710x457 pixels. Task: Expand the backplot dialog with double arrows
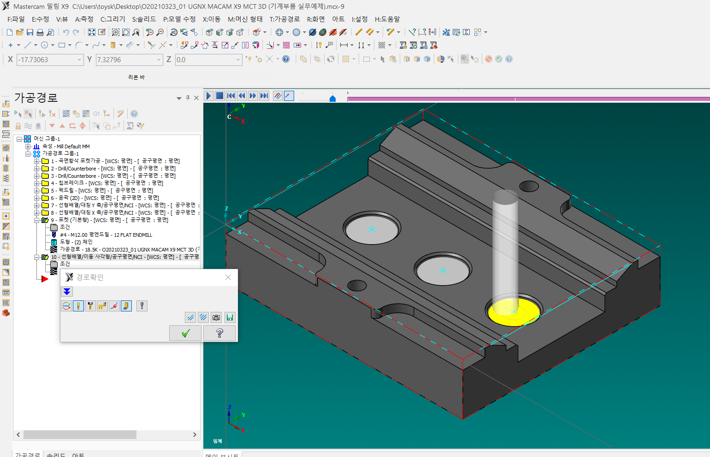(x=67, y=292)
